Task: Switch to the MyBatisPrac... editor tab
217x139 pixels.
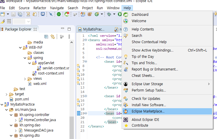Action: click(x=94, y=29)
